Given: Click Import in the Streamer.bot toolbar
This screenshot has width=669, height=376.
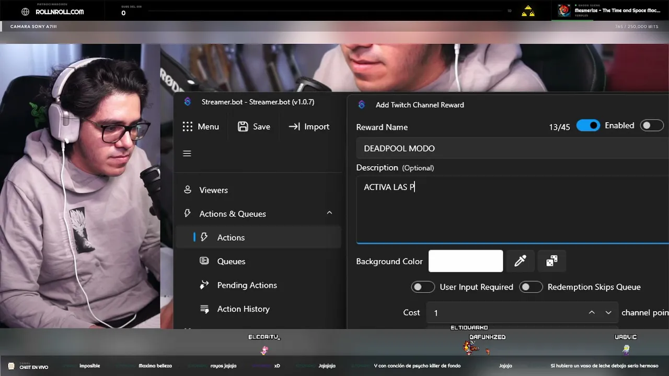Looking at the screenshot, I should coord(309,126).
